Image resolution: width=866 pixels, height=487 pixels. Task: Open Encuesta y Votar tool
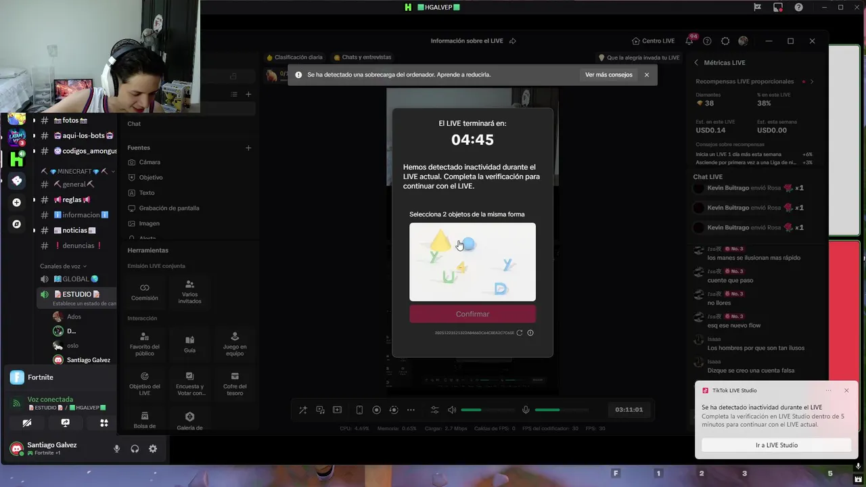coord(189,384)
